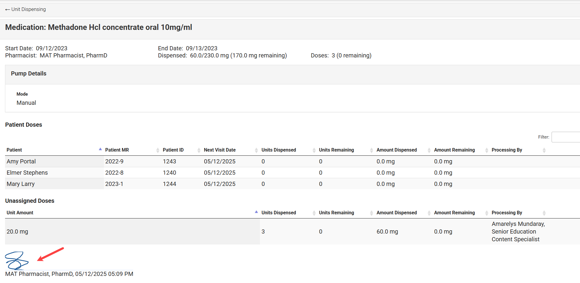This screenshot has height=283, width=580.
Task: Sort Unassigned Doses by Unit Amount arrow
Action: [256, 212]
